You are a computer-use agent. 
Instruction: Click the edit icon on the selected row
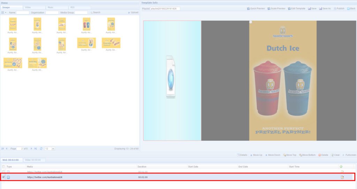342,177
